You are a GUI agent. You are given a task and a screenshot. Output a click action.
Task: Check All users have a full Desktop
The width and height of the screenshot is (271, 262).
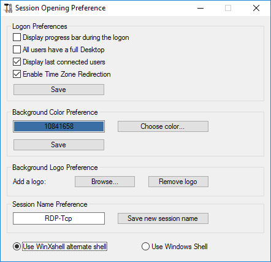coord(17,50)
